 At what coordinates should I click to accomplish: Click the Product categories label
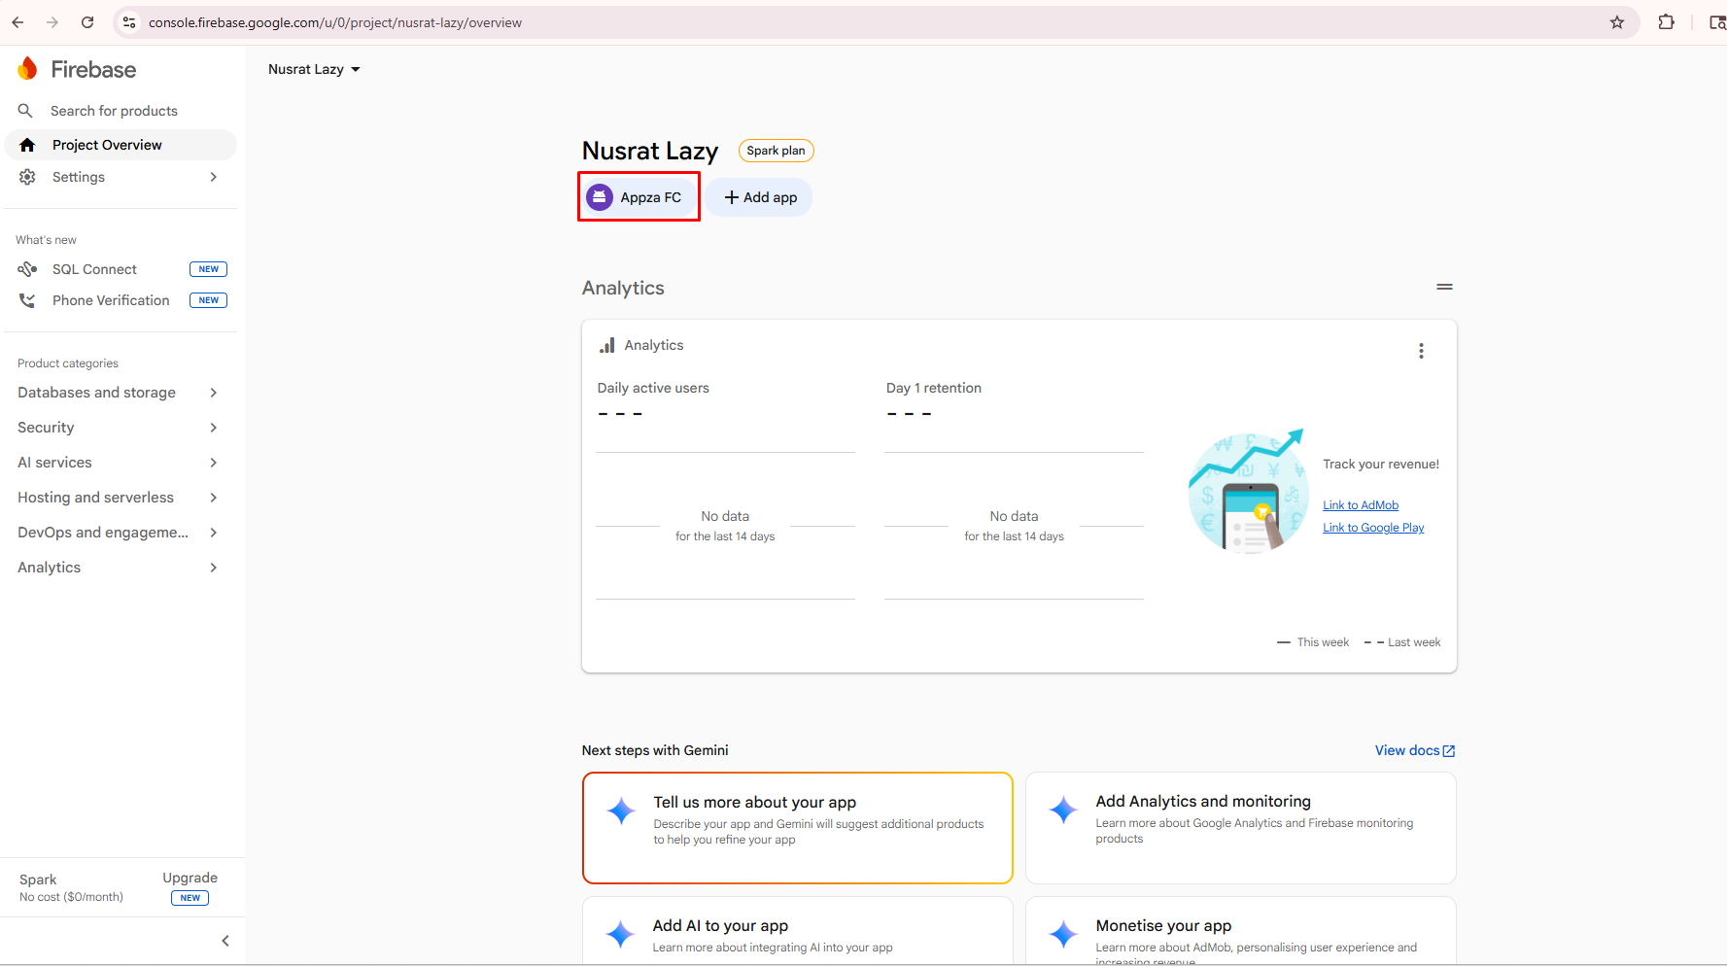68,363
